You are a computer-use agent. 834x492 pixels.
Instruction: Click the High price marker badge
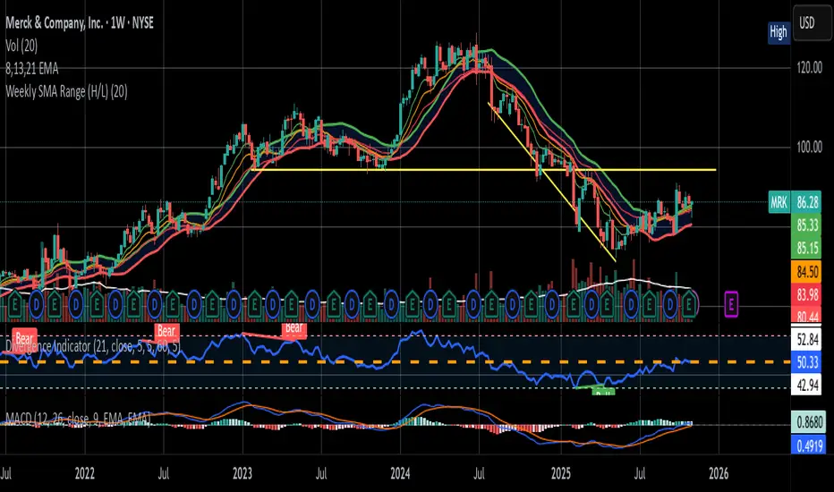779,33
